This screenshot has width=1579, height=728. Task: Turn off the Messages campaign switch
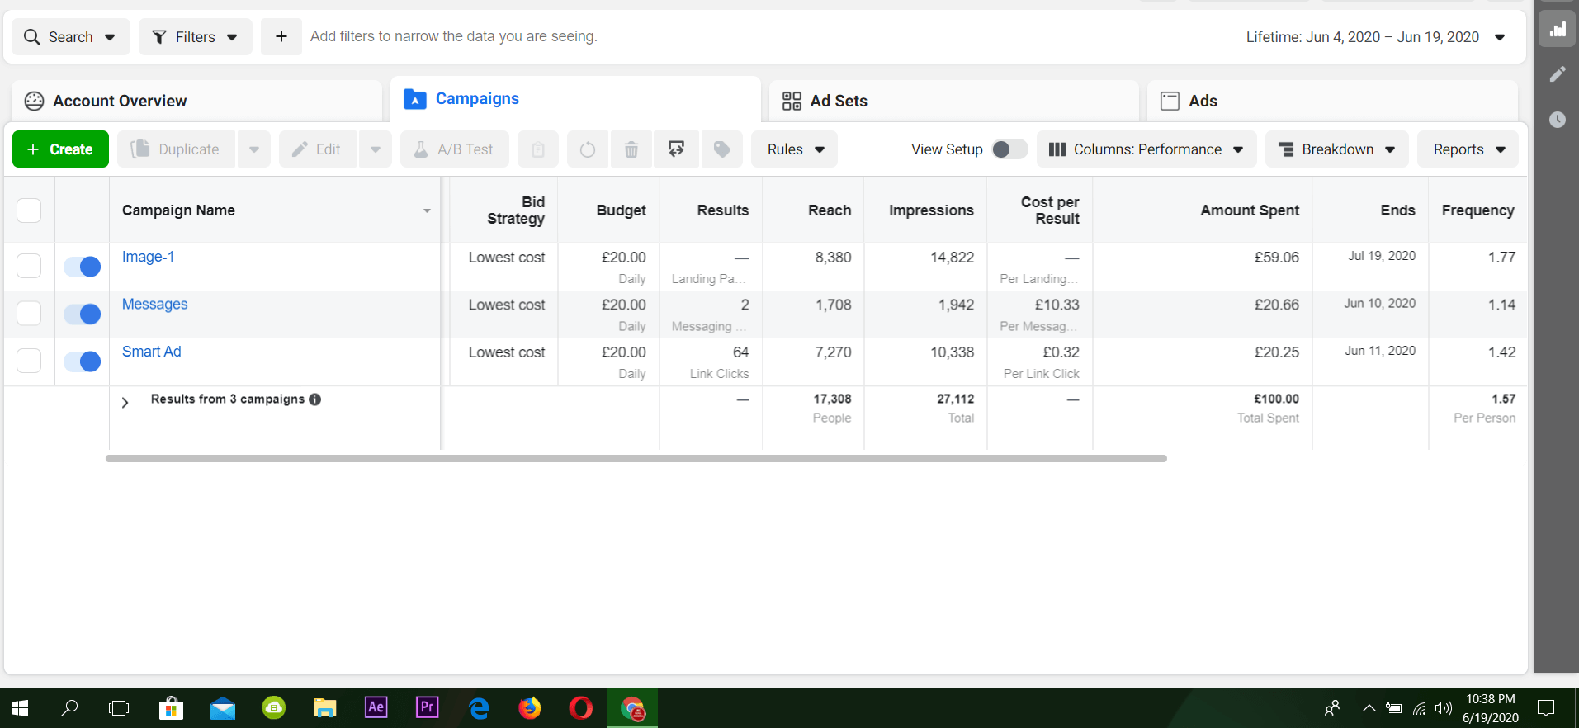click(83, 314)
